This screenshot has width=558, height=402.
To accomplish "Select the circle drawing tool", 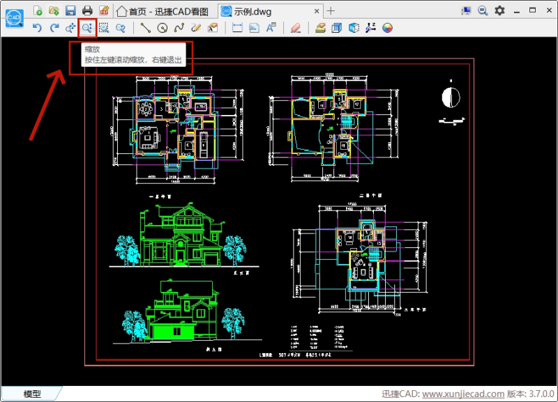I will pyautogui.click(x=163, y=28).
